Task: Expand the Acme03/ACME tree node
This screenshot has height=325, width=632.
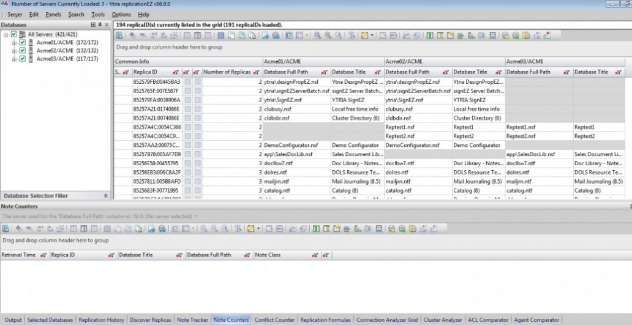Action: coord(14,59)
